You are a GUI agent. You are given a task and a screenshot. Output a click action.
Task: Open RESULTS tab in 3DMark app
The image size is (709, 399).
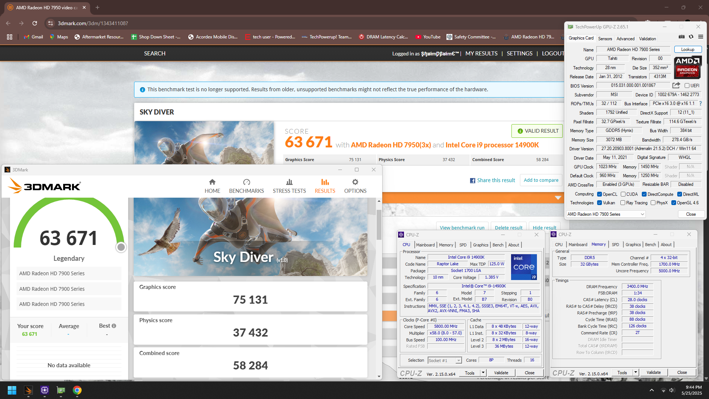325,186
